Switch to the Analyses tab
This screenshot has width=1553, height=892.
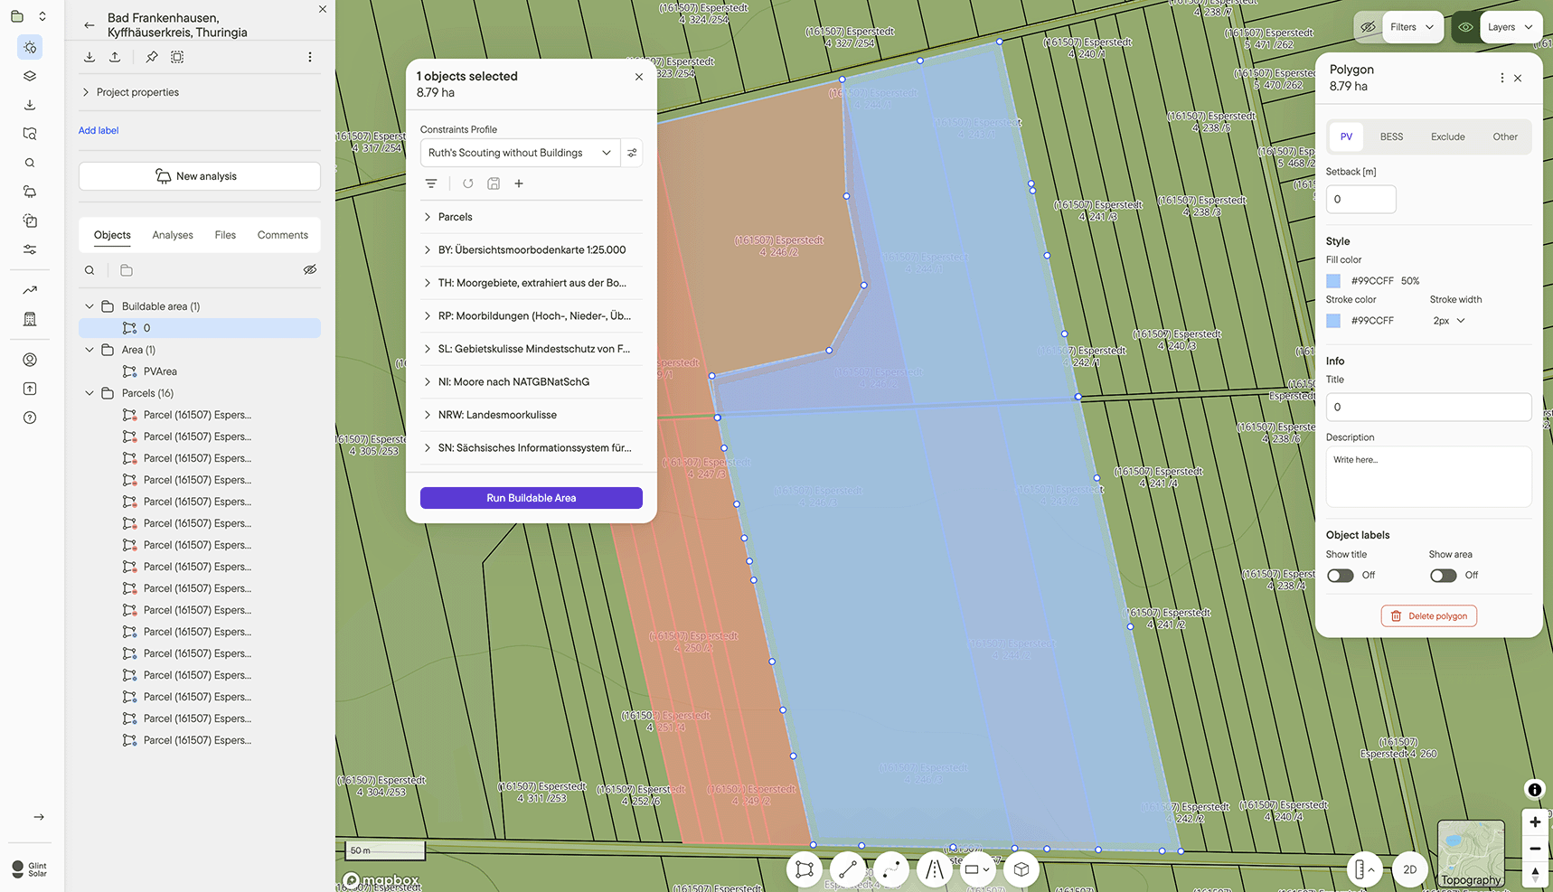pos(173,235)
